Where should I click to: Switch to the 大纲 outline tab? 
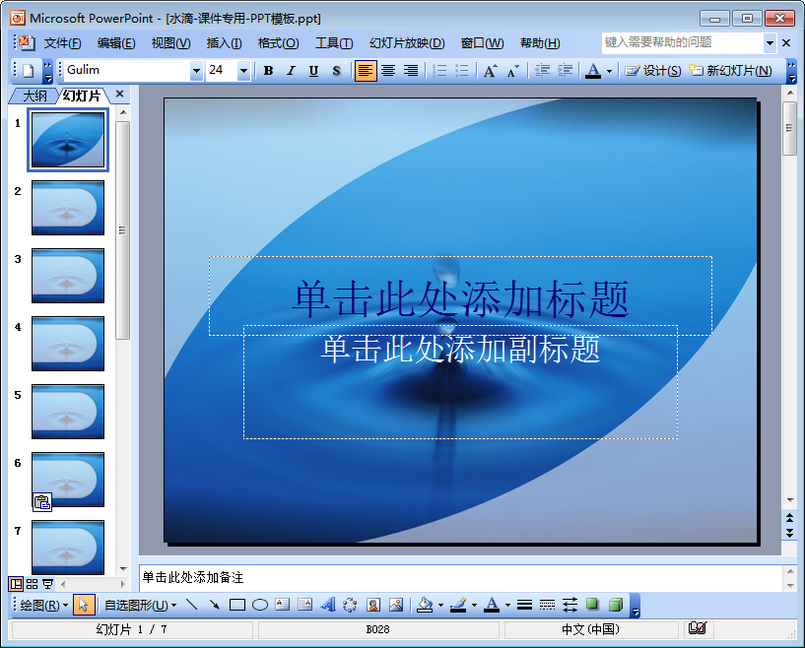coord(34,96)
